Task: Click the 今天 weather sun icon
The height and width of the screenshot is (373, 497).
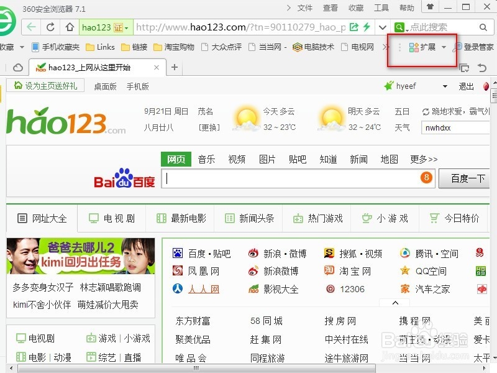Action: 246,119
